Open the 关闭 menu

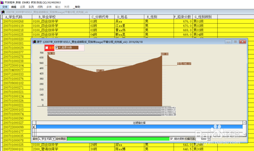[67, 7]
